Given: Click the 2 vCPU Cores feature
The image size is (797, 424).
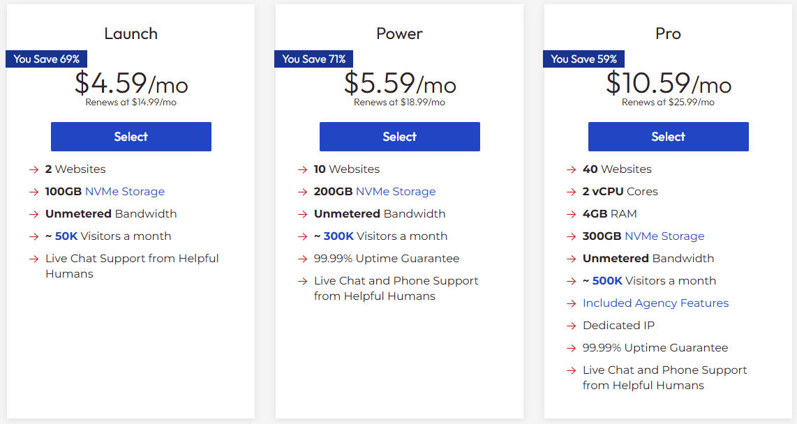Looking at the screenshot, I should [x=620, y=192].
